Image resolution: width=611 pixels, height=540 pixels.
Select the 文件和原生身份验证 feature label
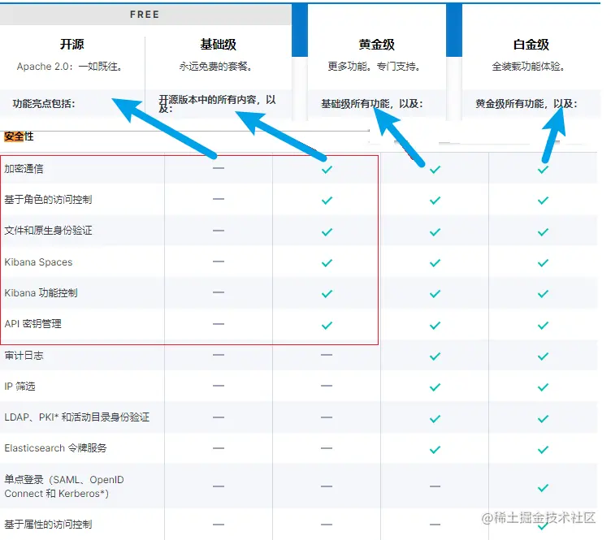click(48, 231)
